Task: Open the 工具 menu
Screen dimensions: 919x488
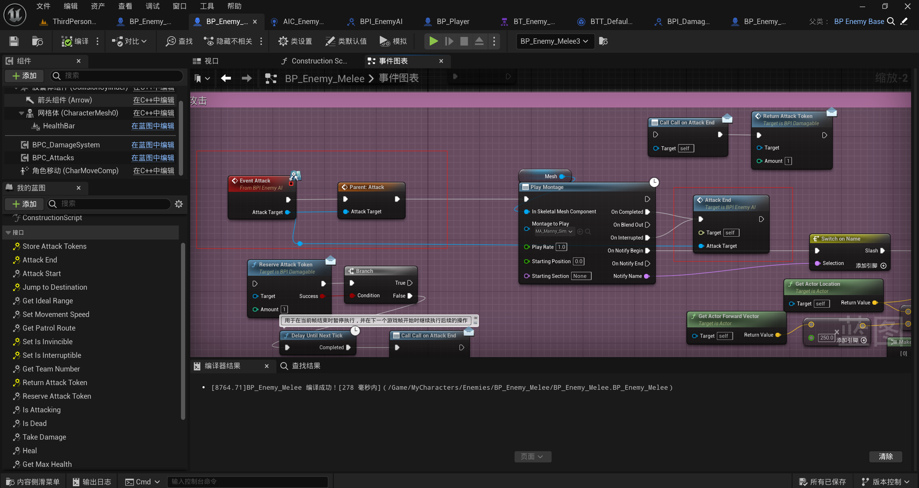Action: (207, 6)
